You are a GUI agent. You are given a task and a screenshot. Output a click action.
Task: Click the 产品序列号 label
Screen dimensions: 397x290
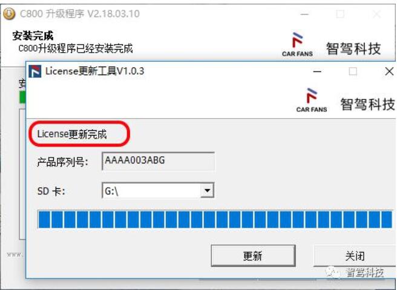62,162
